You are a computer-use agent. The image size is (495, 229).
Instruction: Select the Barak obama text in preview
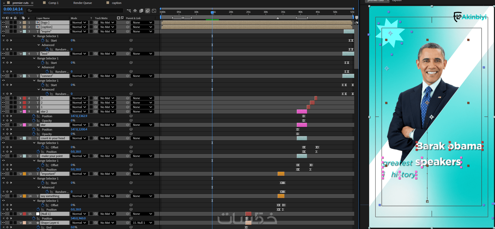point(449,146)
